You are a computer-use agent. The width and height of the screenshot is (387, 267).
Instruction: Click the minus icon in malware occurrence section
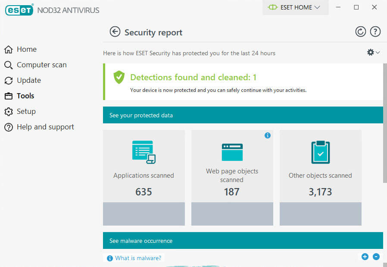(x=376, y=257)
